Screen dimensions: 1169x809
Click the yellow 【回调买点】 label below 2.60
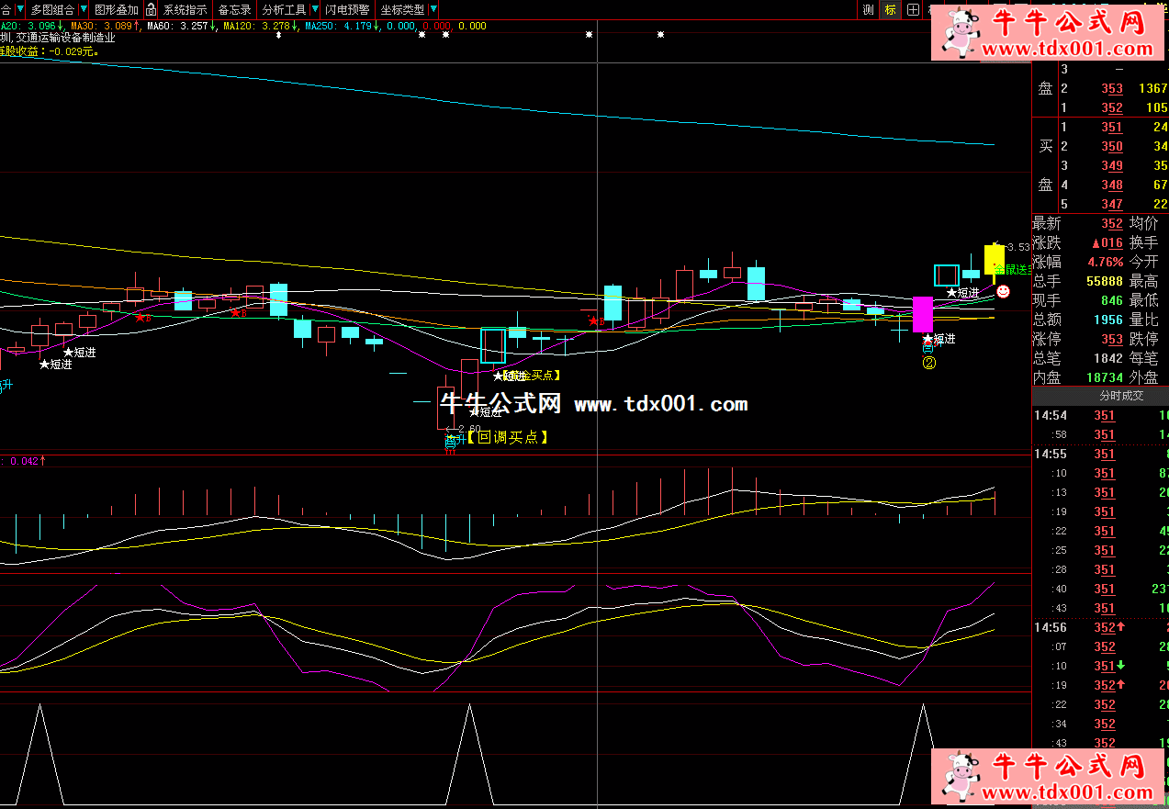(508, 437)
